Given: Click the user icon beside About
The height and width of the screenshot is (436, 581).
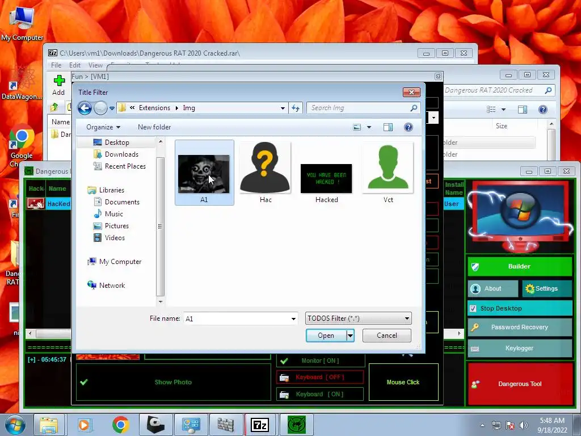Looking at the screenshot, I should tap(476, 288).
